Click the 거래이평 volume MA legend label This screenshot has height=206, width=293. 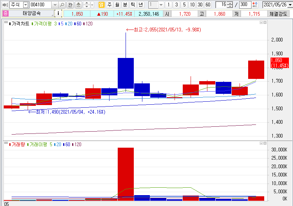38,144
